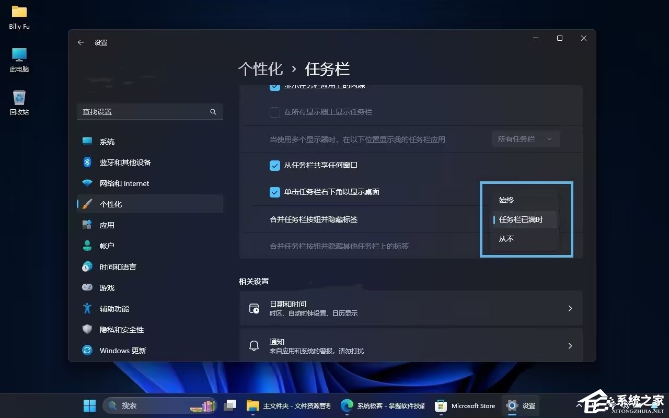Maximize the 设置 window
Screen dimensions: 669x418
560,38
